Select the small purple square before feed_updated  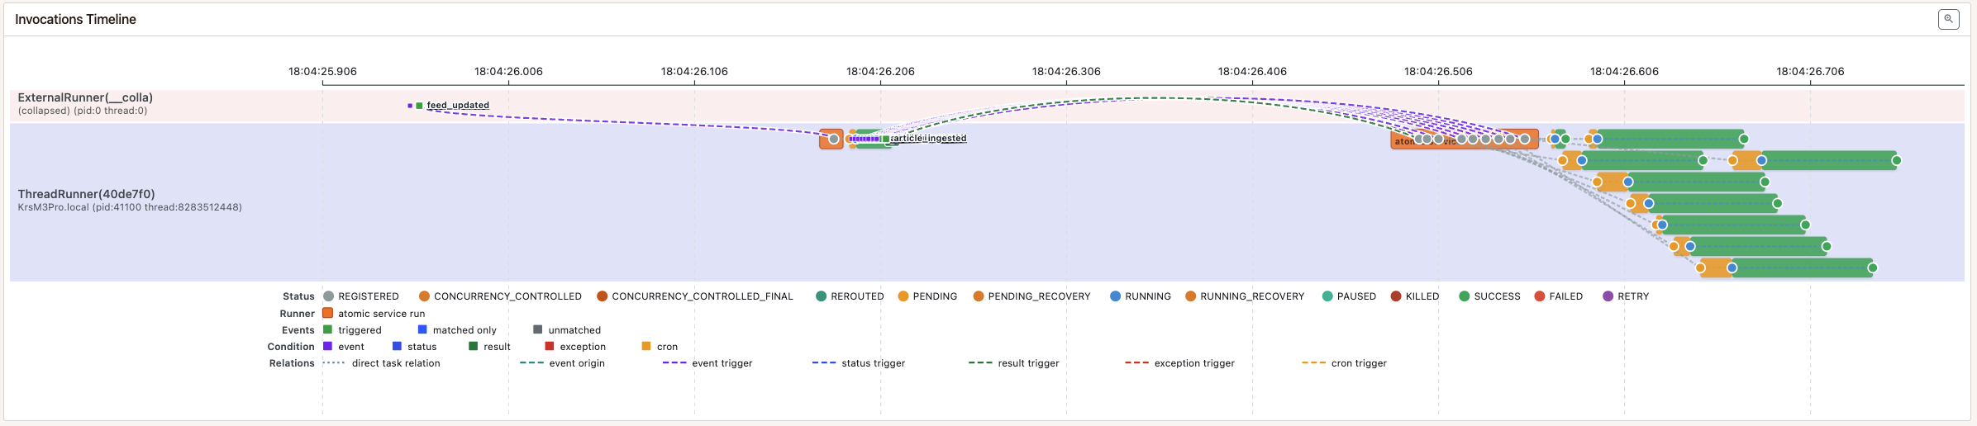410,106
